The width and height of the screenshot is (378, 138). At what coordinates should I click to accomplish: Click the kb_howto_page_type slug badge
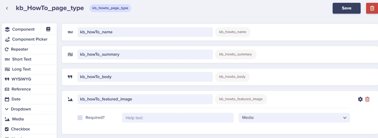[x=110, y=8]
